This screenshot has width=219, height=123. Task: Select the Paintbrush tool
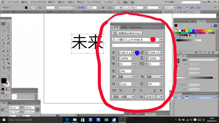point(3,40)
